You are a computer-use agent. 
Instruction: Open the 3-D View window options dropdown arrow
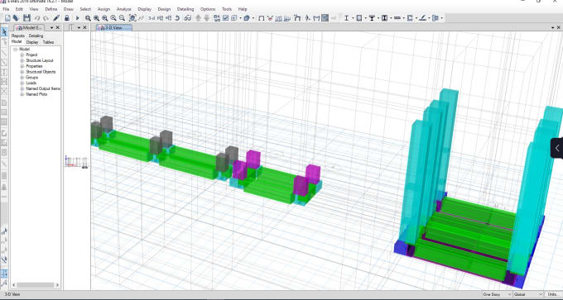[553, 27]
